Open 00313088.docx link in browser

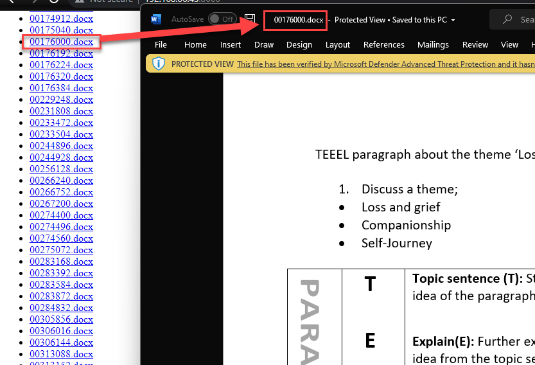pyautogui.click(x=62, y=355)
